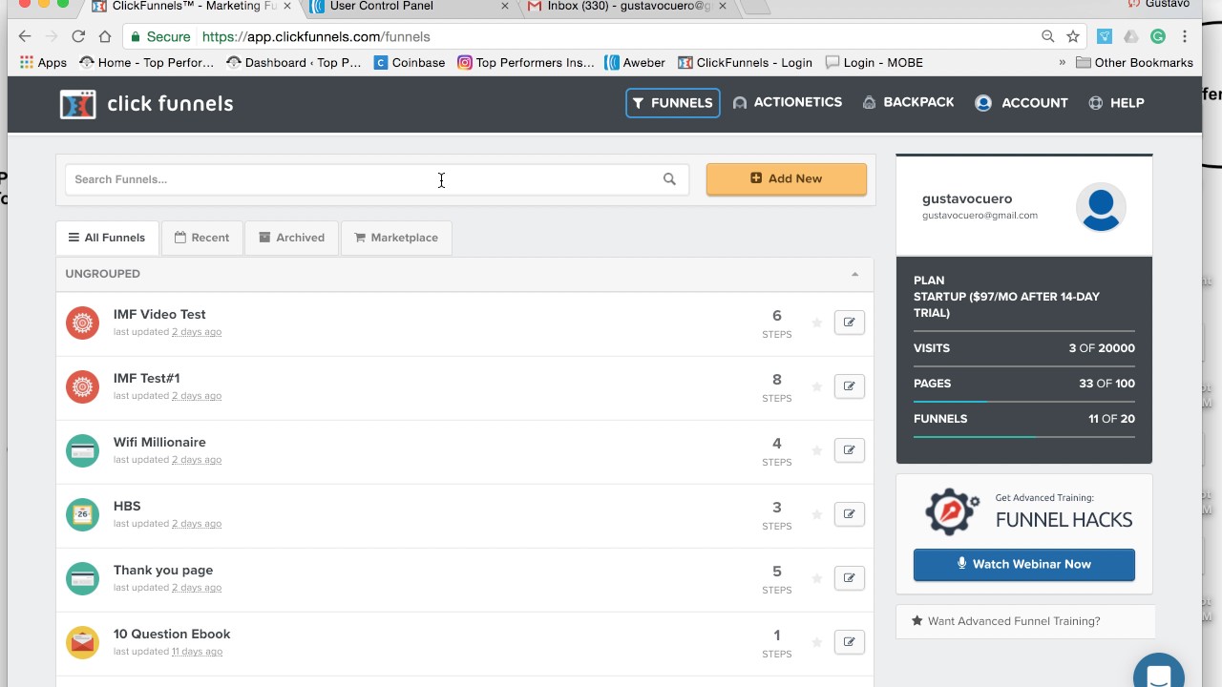Click Add New funnel button
The width and height of the screenshot is (1222, 687).
[x=787, y=178]
